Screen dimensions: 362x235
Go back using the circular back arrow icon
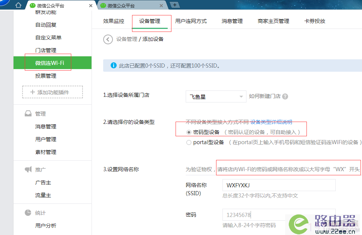108,39
